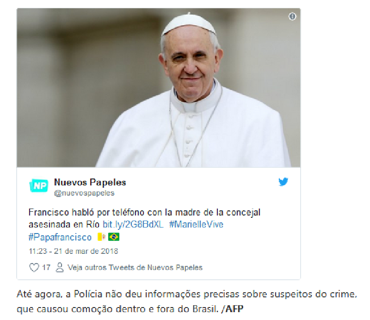Like the tweet with heart icon

coord(34,267)
